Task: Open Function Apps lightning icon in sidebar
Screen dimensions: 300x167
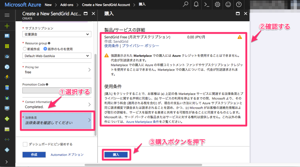Action: [x=7, y=77]
